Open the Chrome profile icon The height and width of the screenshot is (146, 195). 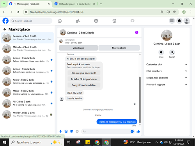click(x=184, y=12)
